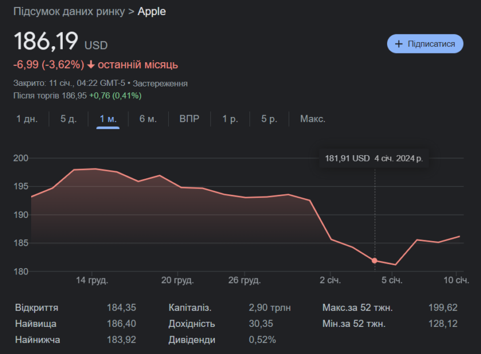The height and width of the screenshot is (354, 481).
Task: Switch chart to ВПР (year to date)
Action: [190, 119]
